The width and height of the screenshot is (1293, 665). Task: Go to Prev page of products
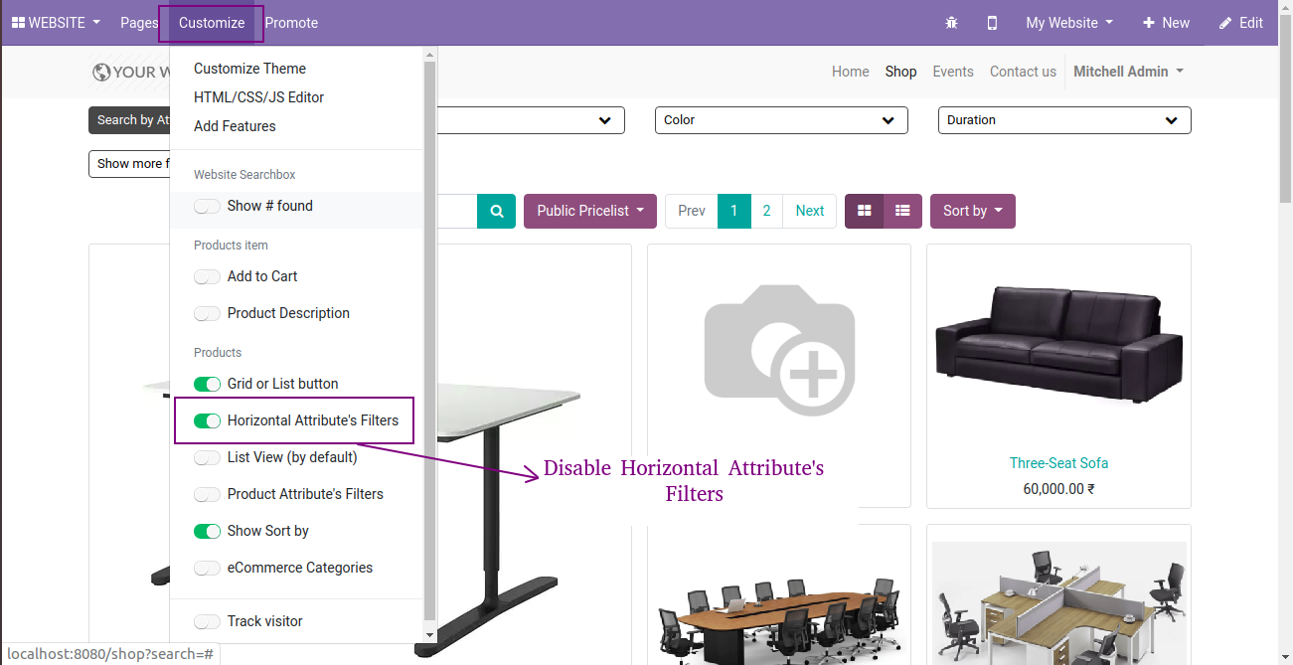(x=692, y=211)
